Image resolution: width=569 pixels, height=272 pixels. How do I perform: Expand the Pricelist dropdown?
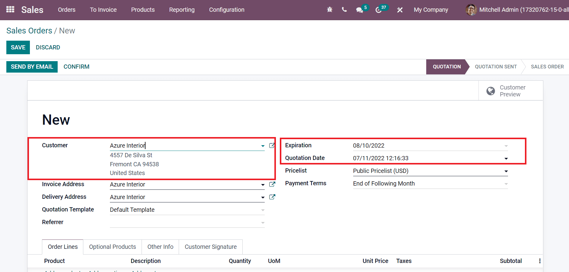(x=506, y=171)
